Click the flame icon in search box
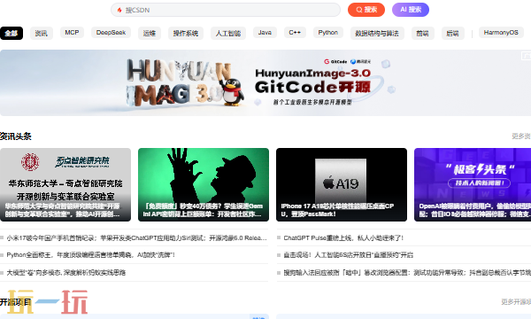The image size is (531, 319). click(119, 10)
